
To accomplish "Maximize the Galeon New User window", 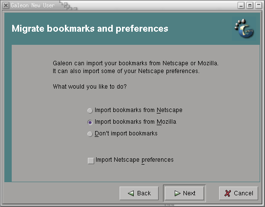I will [250, 5].
